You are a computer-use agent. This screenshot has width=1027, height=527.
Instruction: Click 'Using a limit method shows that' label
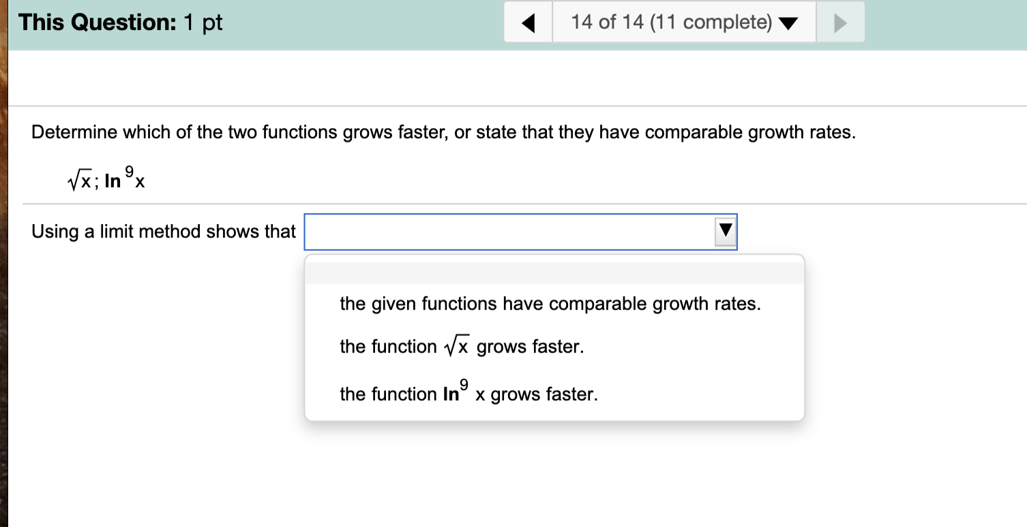[x=163, y=231]
